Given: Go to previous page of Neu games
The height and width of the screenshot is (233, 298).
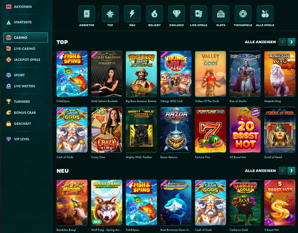Looking at the screenshot, I should [x=283, y=171].
